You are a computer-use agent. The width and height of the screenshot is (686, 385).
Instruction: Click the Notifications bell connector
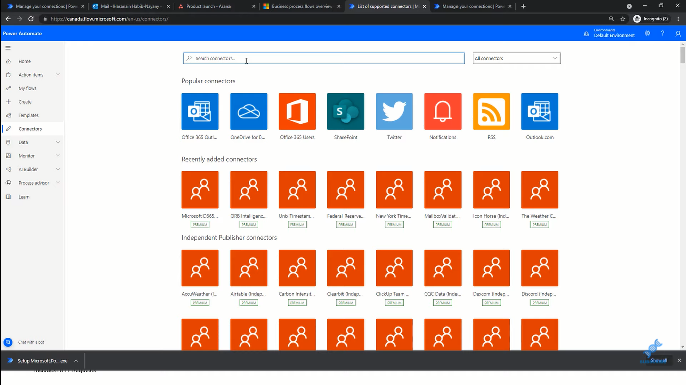click(442, 111)
